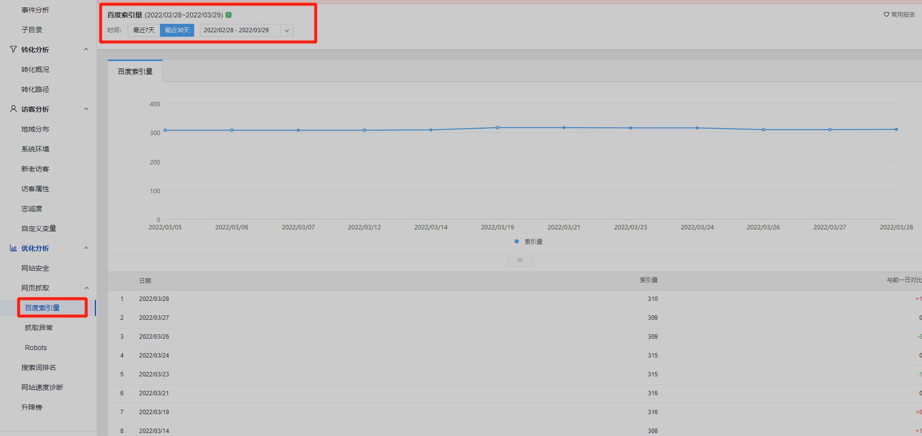Collapse the 网页抓取 submenu chevron
Image resolution: width=922 pixels, height=436 pixels.
[x=86, y=288]
